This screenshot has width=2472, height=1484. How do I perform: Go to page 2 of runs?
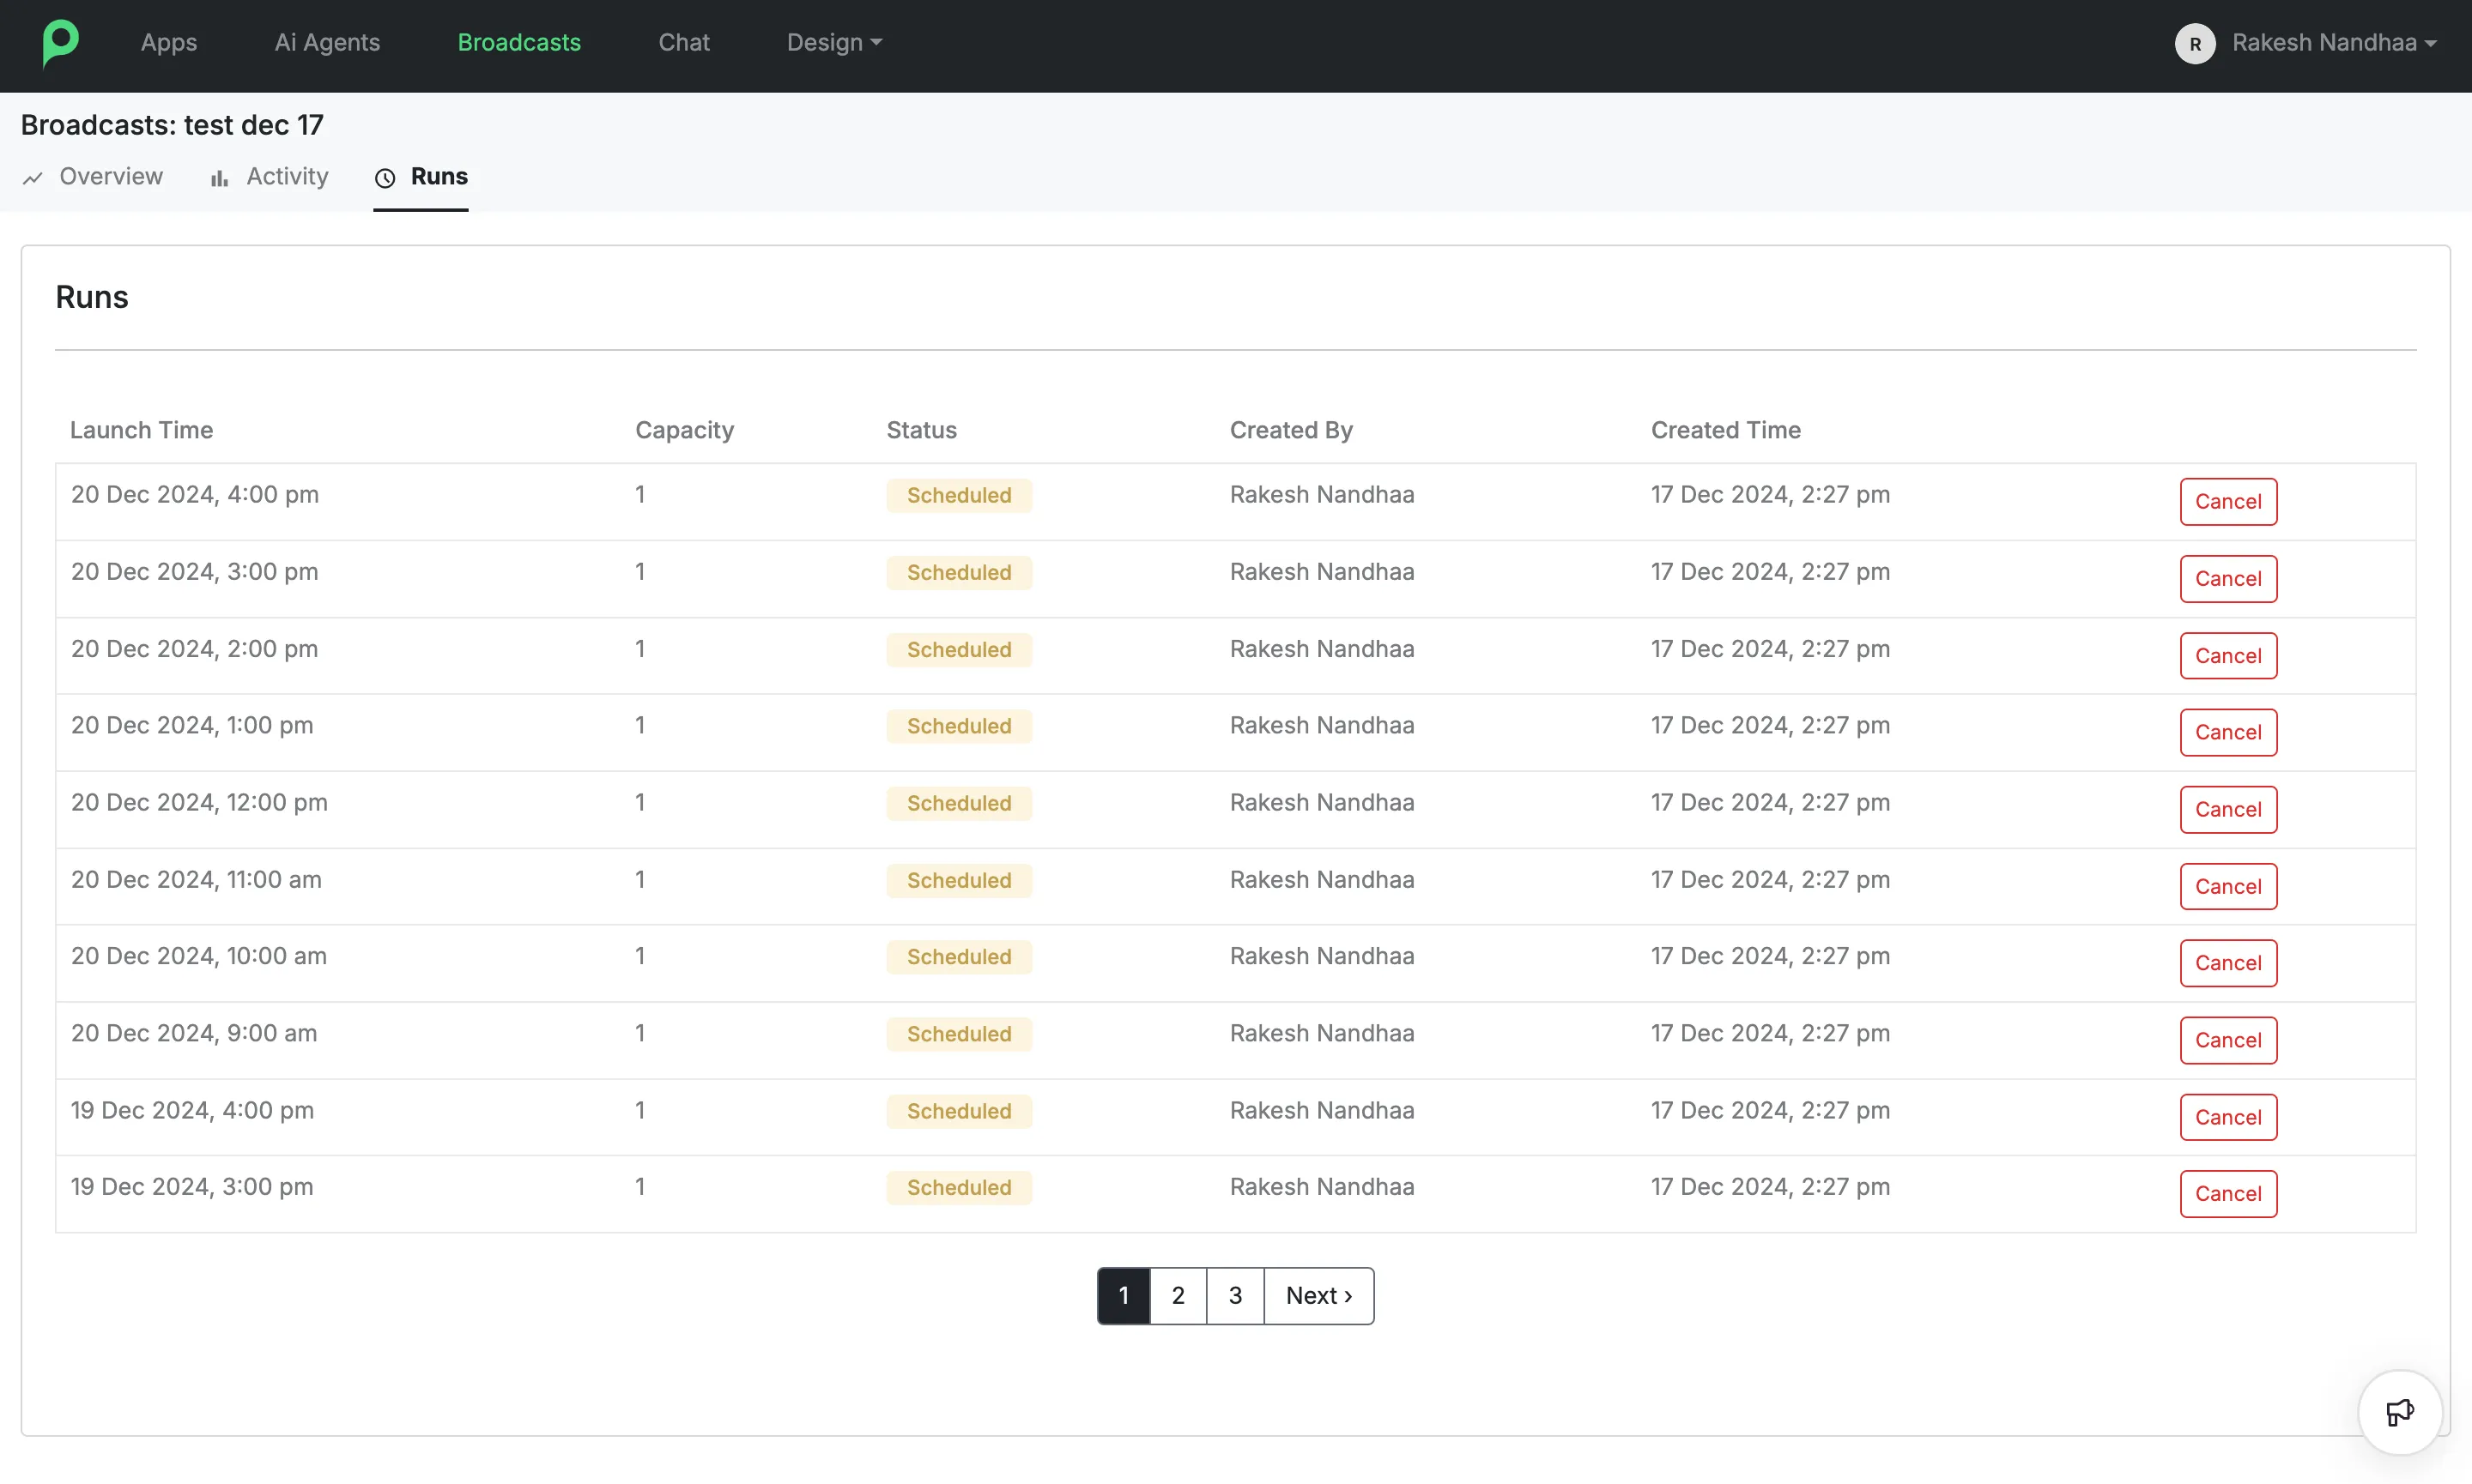[1178, 1295]
